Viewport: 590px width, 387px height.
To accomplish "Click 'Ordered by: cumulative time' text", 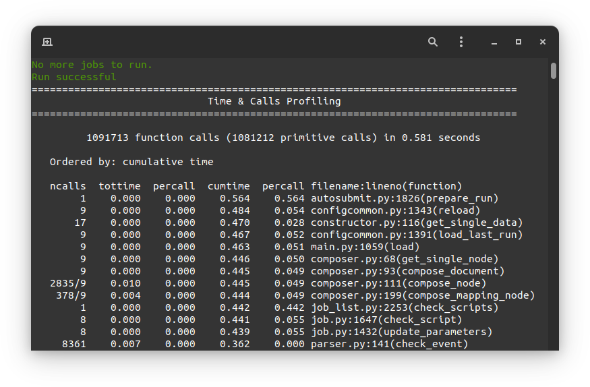I will (x=131, y=162).
